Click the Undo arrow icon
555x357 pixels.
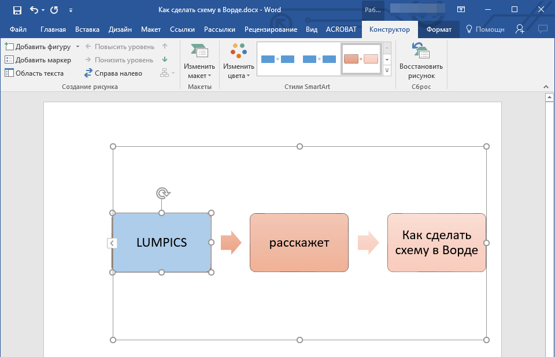pos(34,10)
